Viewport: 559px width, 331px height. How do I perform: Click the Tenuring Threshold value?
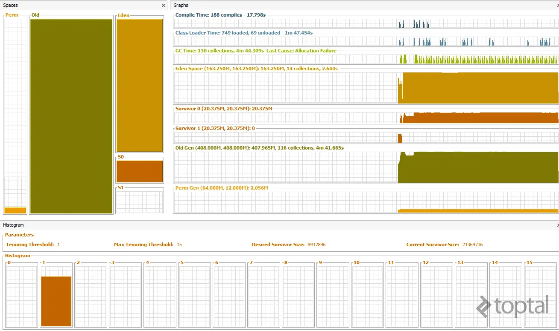click(x=59, y=245)
